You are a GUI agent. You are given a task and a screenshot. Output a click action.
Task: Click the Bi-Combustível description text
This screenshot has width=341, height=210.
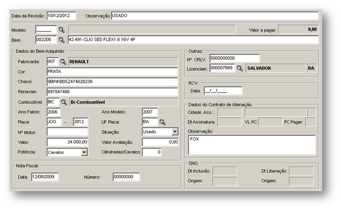point(87,102)
